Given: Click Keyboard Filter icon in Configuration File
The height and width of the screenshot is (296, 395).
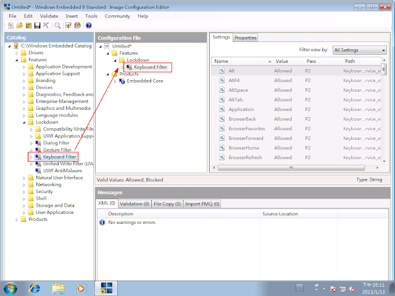Looking at the screenshot, I should coord(129,67).
